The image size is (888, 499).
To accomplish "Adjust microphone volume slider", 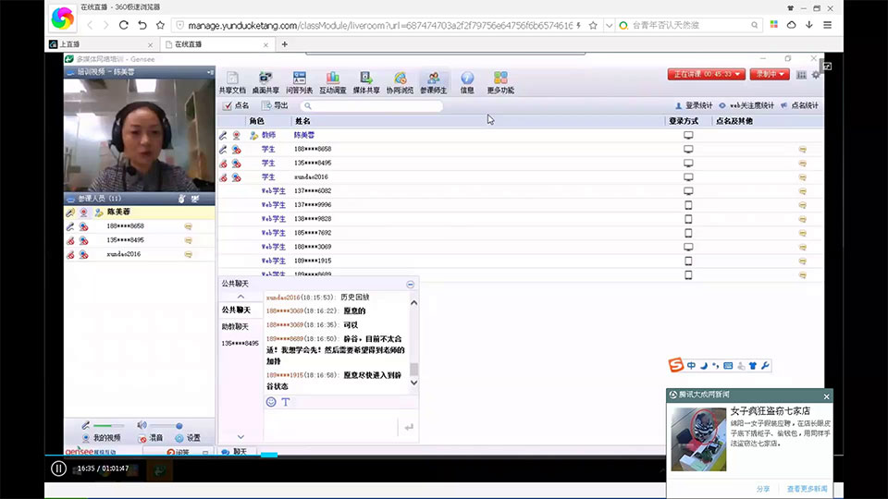I will click(x=109, y=425).
